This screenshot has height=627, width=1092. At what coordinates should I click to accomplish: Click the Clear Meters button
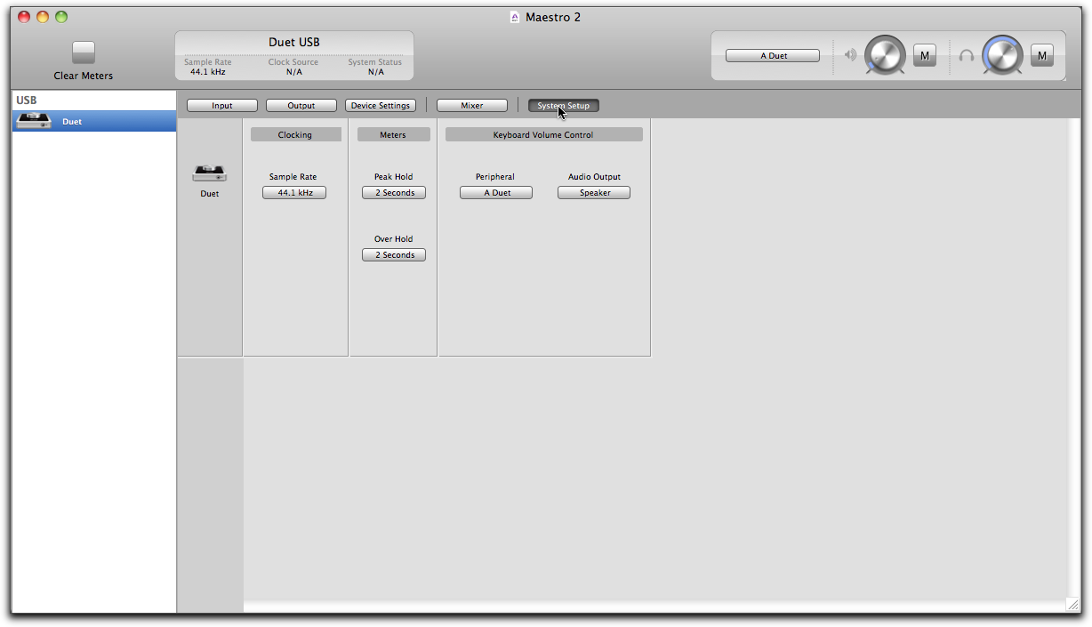click(84, 52)
